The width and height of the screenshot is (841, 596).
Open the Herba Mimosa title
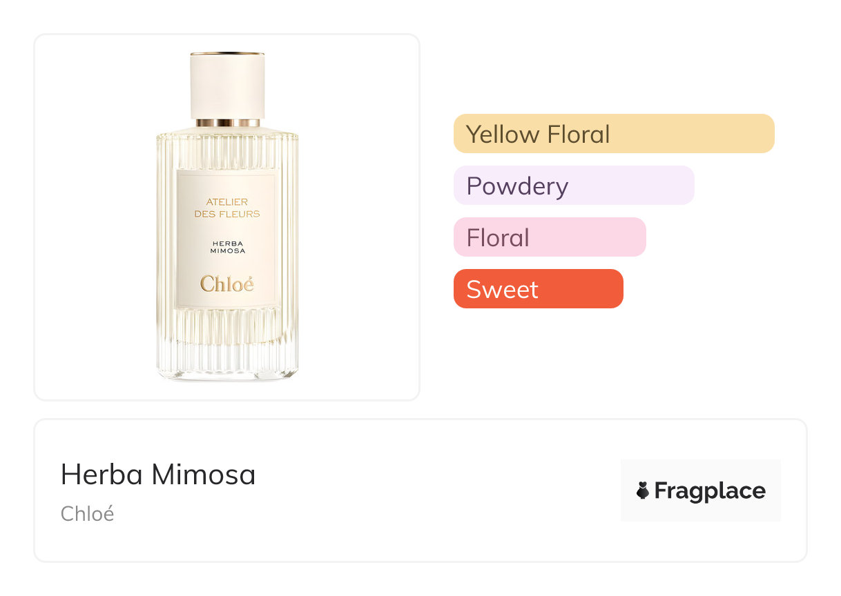[158, 475]
